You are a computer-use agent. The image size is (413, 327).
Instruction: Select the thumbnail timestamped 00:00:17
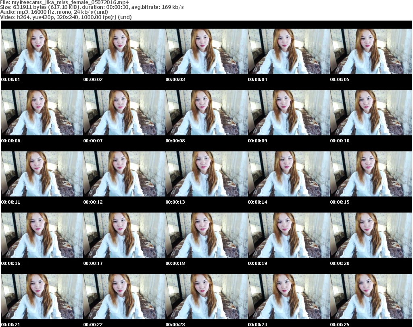(x=124, y=235)
